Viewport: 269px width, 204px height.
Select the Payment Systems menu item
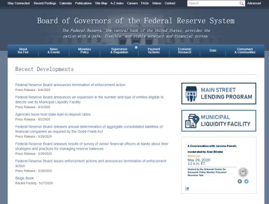click(x=154, y=51)
